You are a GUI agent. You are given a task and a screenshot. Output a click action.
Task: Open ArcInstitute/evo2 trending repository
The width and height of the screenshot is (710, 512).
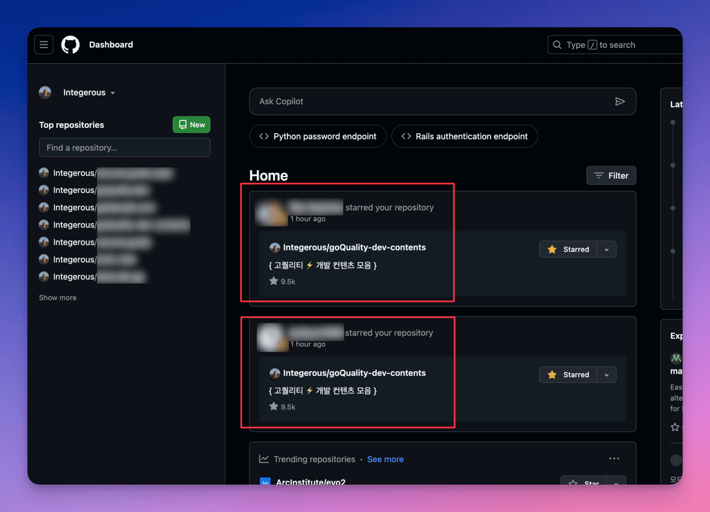(x=311, y=482)
